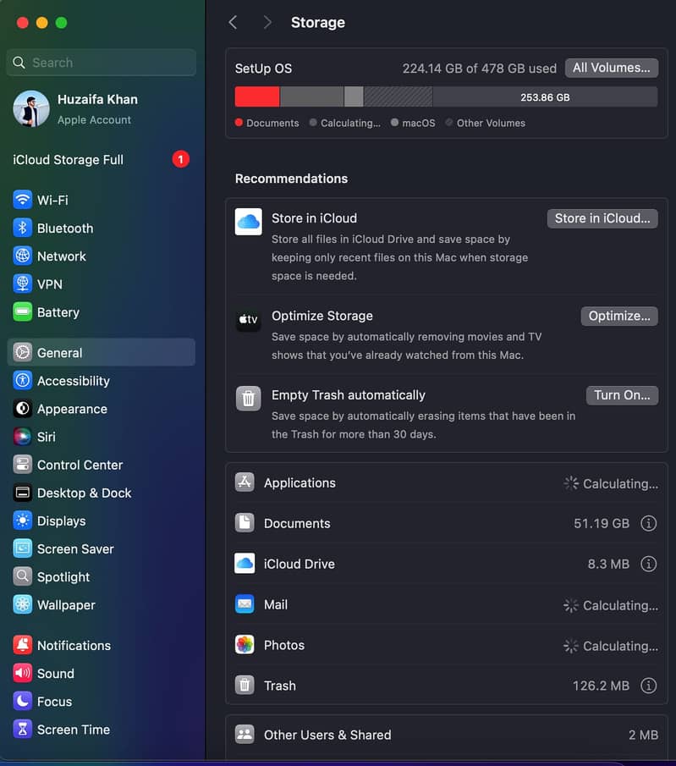Click Calculating status in Mail row
Viewport: 676px width, 766px height.
(x=611, y=605)
